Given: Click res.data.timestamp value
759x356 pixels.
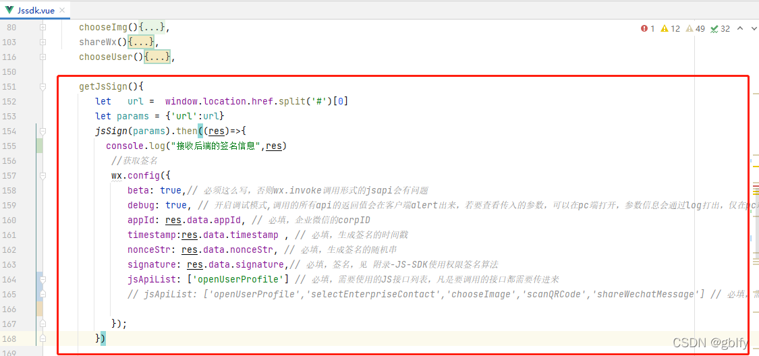Looking at the screenshot, I should [230, 235].
